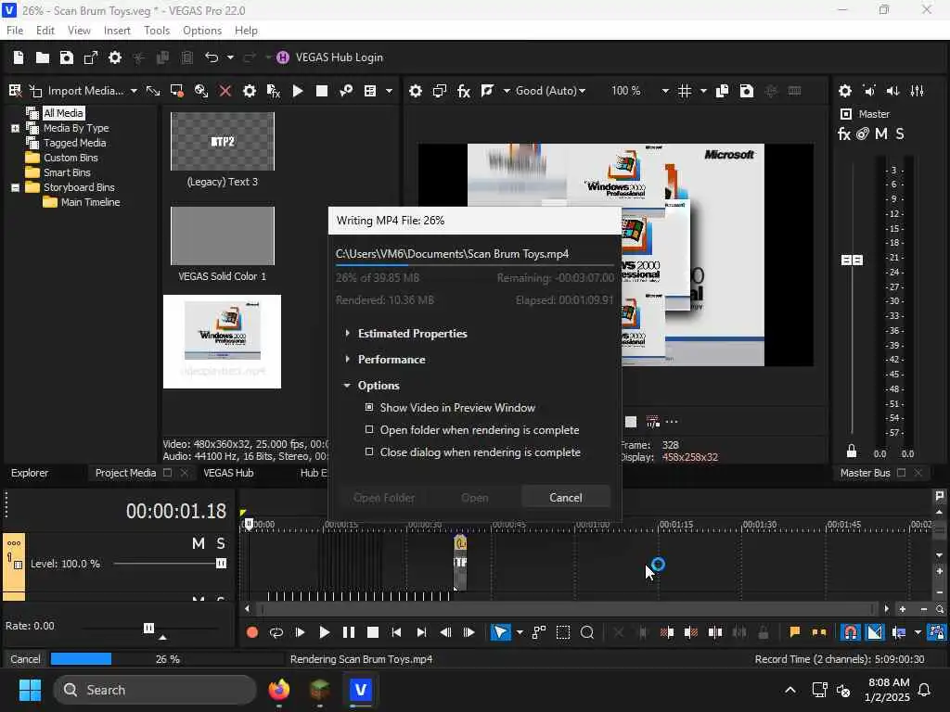Open Media FX in Project Media toolbar

(x=274, y=91)
